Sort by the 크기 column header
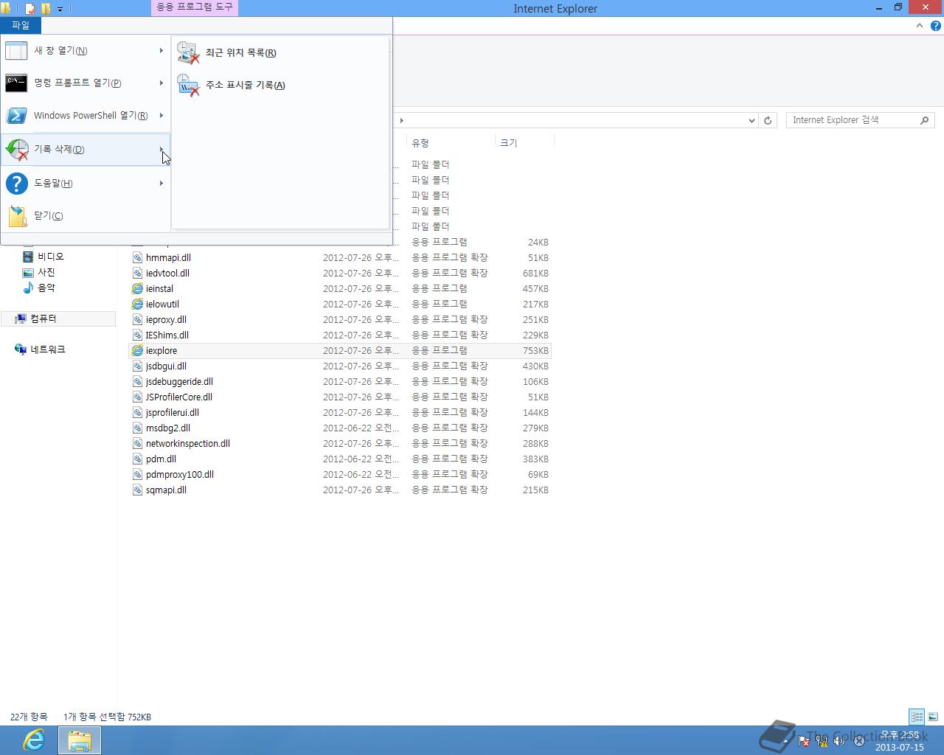The height and width of the screenshot is (755, 944). [x=524, y=143]
